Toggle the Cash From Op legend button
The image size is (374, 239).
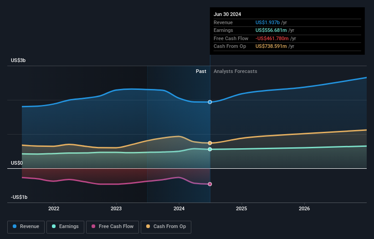pyautogui.click(x=166, y=227)
